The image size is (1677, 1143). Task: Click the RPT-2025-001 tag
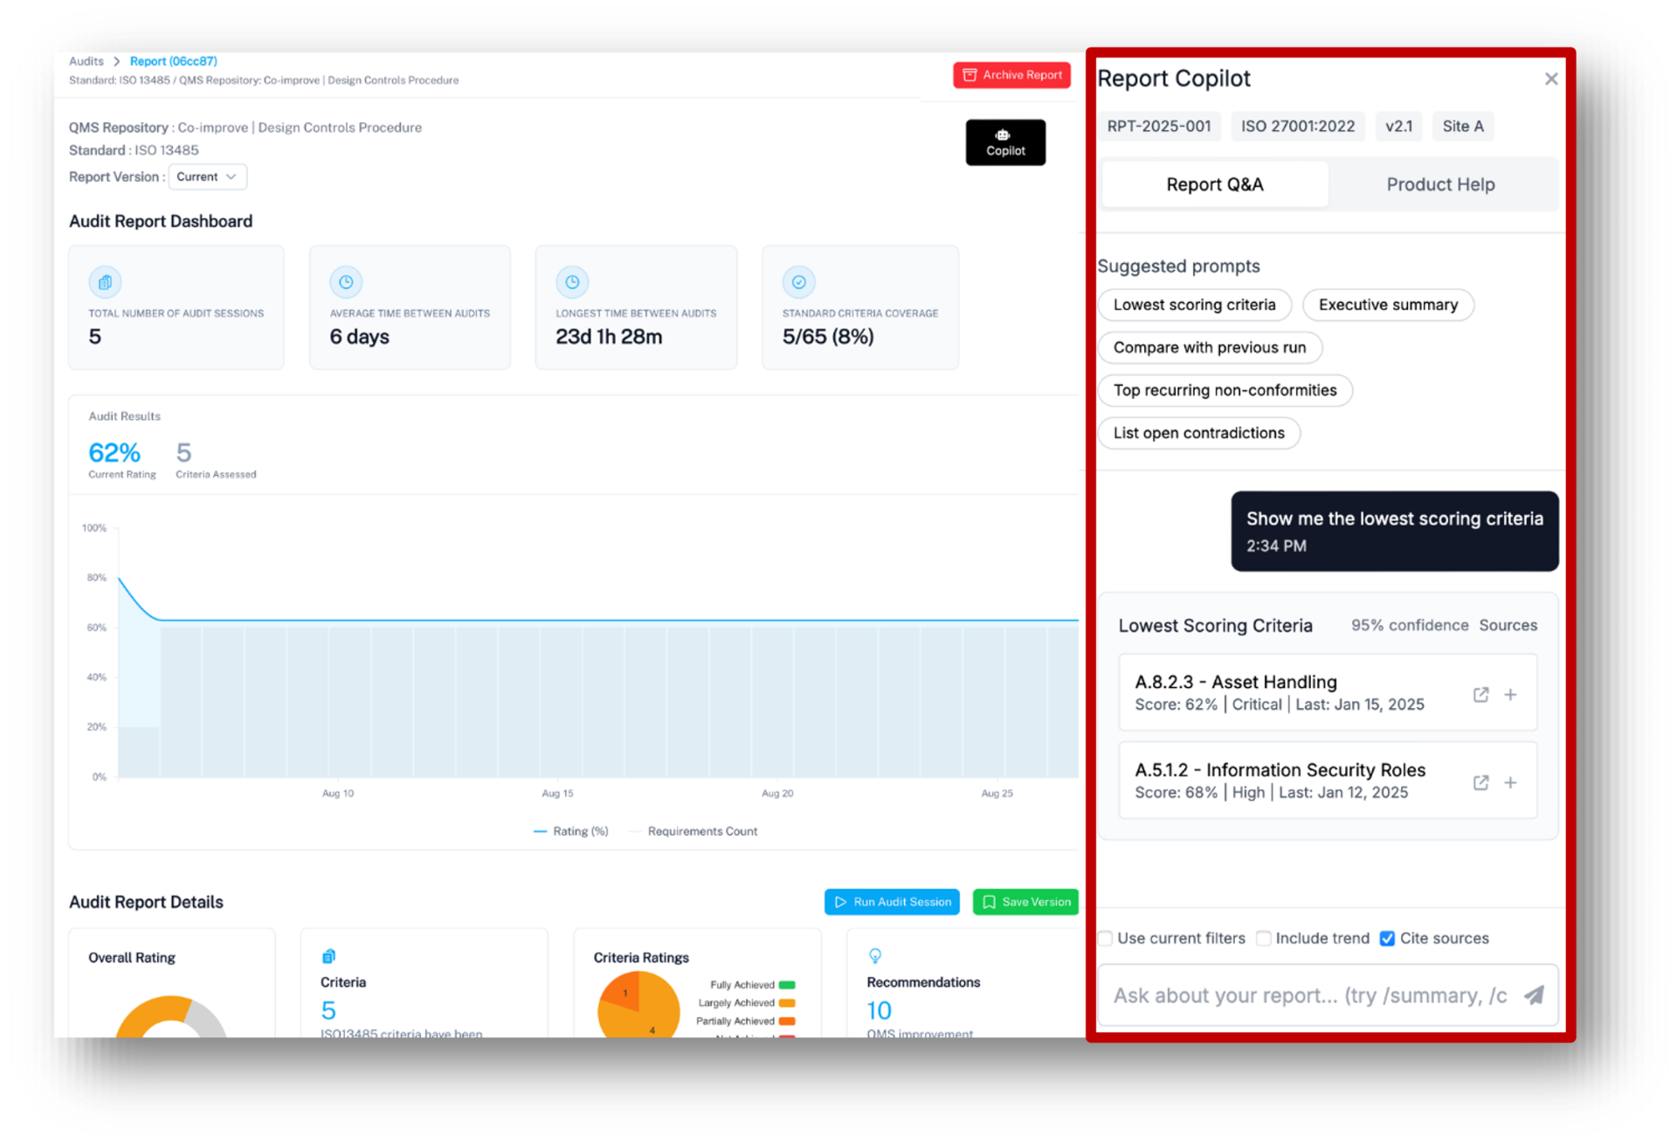(1159, 127)
